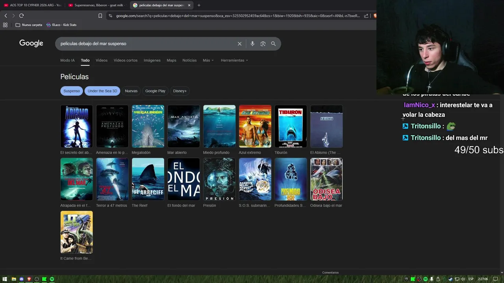Open Odisea bajo el mar poster
This screenshot has width=504, height=283.
click(x=326, y=179)
